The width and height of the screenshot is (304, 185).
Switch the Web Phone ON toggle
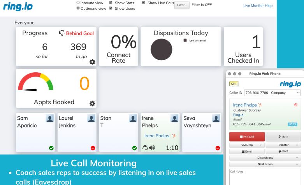point(234,84)
